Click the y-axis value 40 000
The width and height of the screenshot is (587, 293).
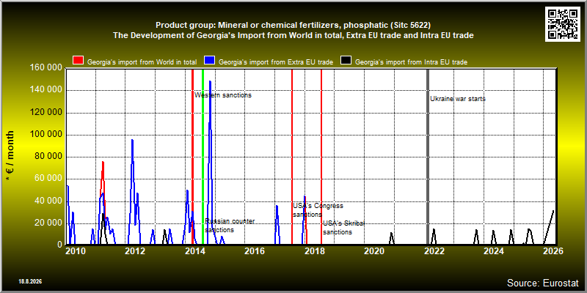pos(48,201)
